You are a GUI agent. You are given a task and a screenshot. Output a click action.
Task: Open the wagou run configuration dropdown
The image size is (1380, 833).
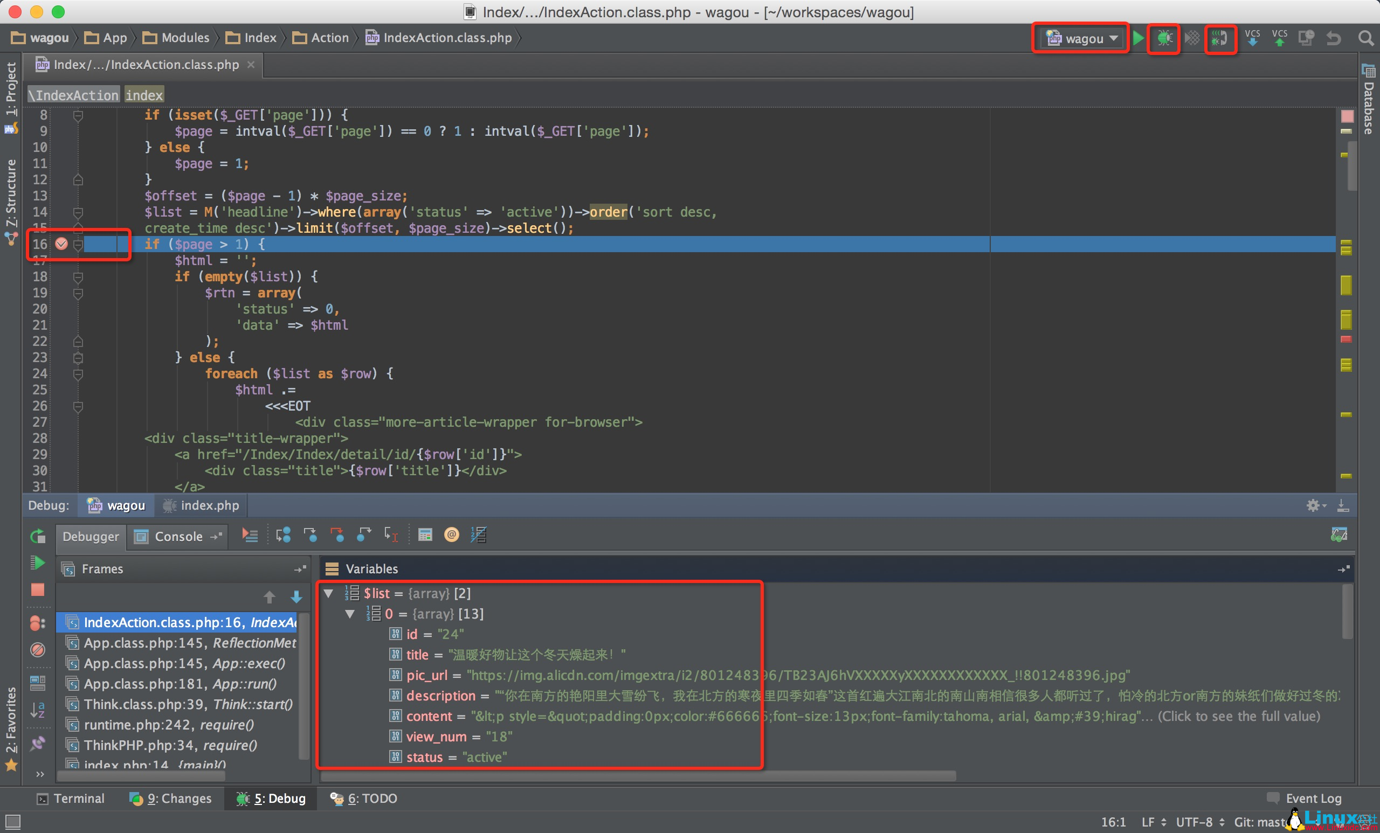(x=1081, y=38)
